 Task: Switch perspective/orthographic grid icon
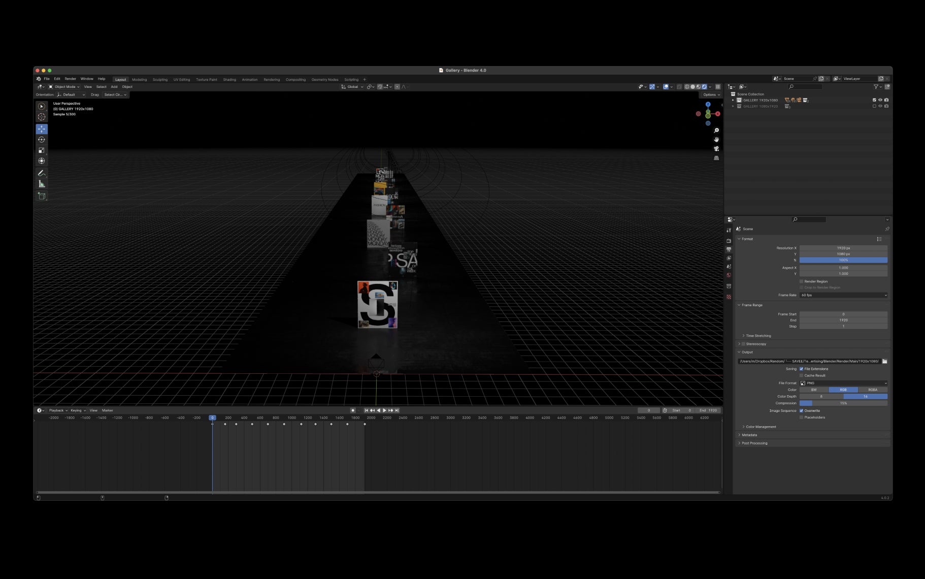tap(716, 158)
